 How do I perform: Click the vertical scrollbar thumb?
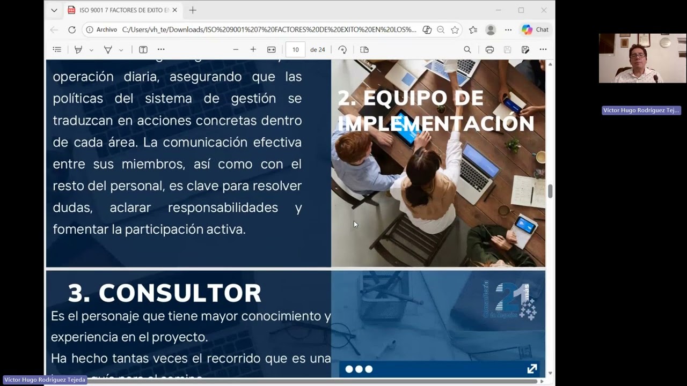click(550, 191)
